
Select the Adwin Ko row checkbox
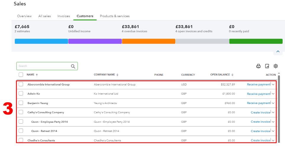pos(21,93)
